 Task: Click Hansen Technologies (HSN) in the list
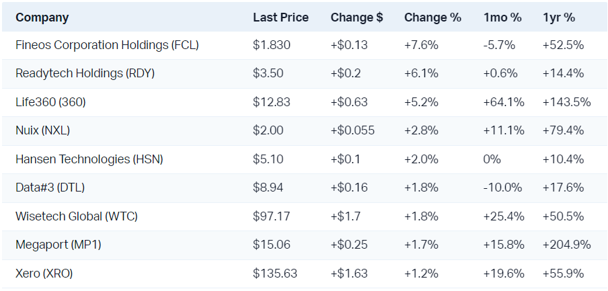89,159
